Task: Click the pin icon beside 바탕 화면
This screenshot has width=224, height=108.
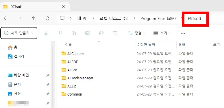Action: tap(48, 75)
